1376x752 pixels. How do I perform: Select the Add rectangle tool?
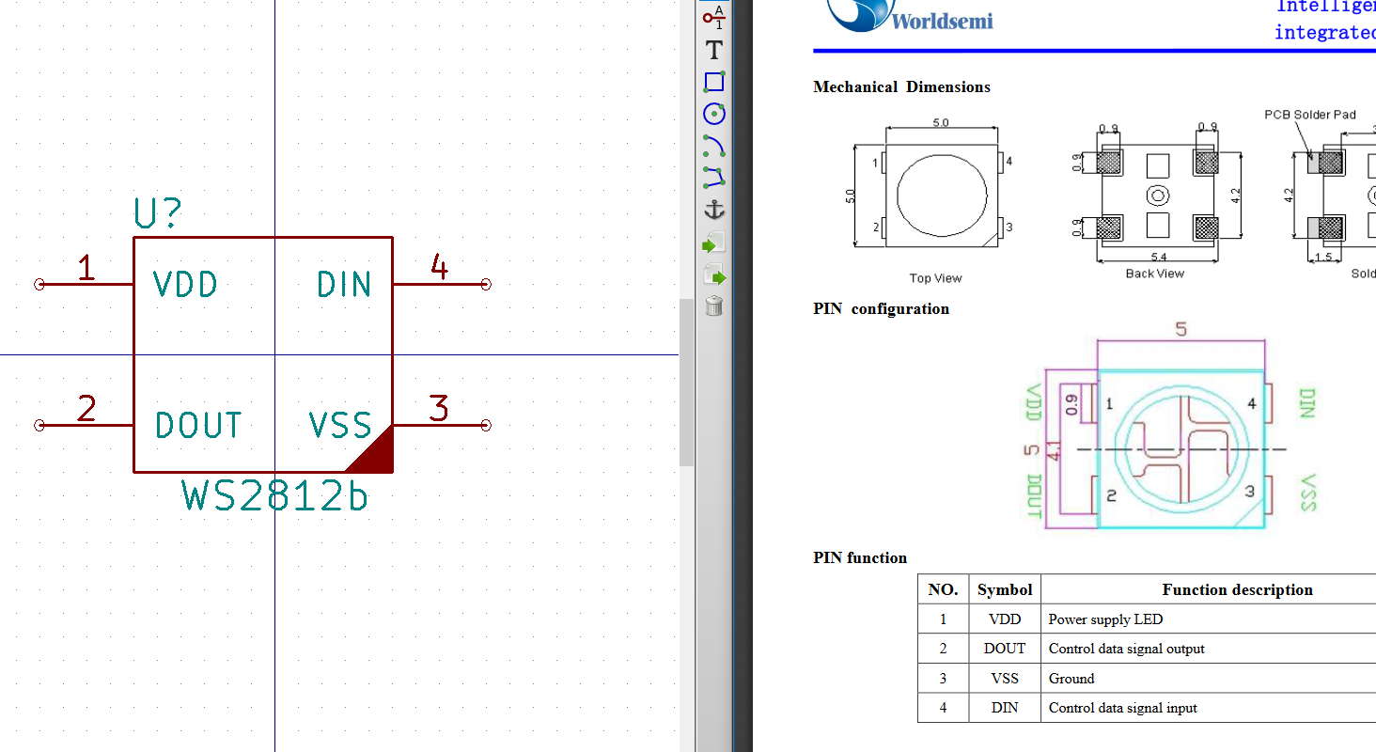tap(714, 82)
